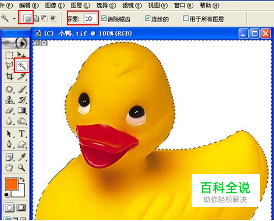Click the document icon in 小鸭.tif title bar

[38, 34]
